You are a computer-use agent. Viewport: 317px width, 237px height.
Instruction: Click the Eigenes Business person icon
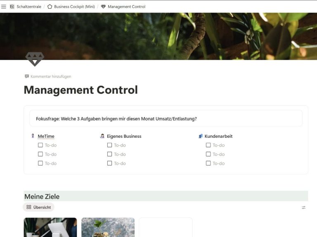point(102,136)
